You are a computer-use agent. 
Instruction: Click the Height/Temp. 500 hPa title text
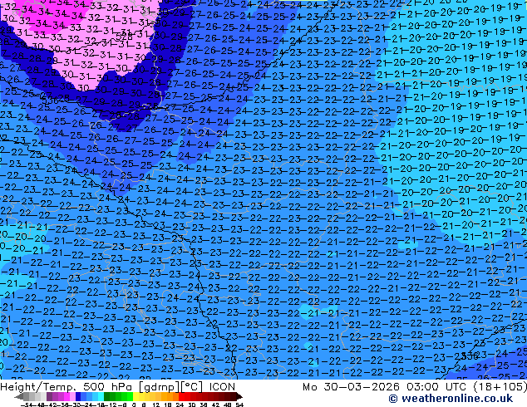67,387
